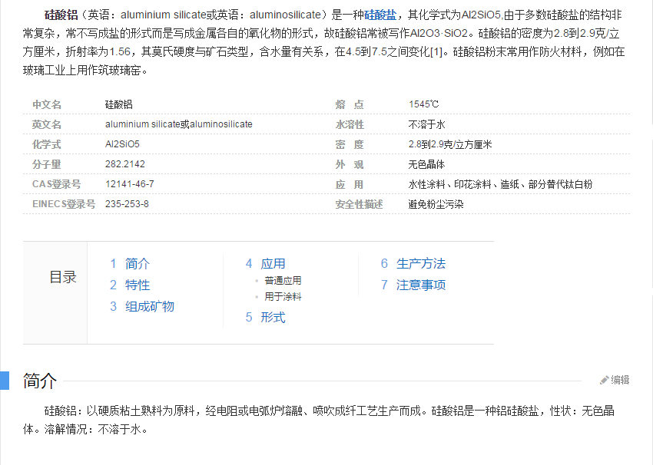Jump to section 1 简介 in contents
This screenshot has width=653, height=465.
[137, 263]
